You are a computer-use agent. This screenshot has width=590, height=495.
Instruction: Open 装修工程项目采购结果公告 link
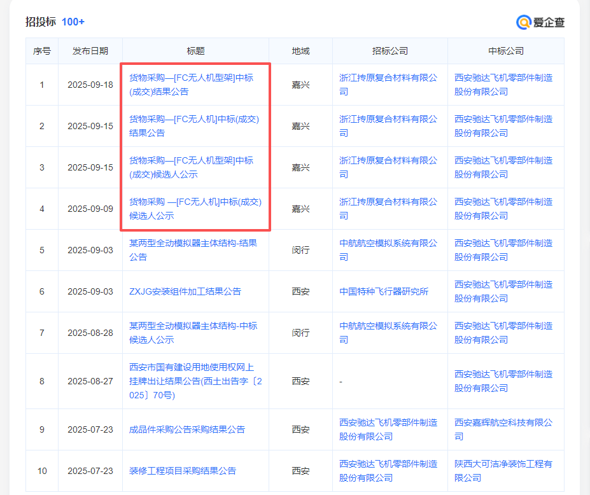[x=183, y=471]
